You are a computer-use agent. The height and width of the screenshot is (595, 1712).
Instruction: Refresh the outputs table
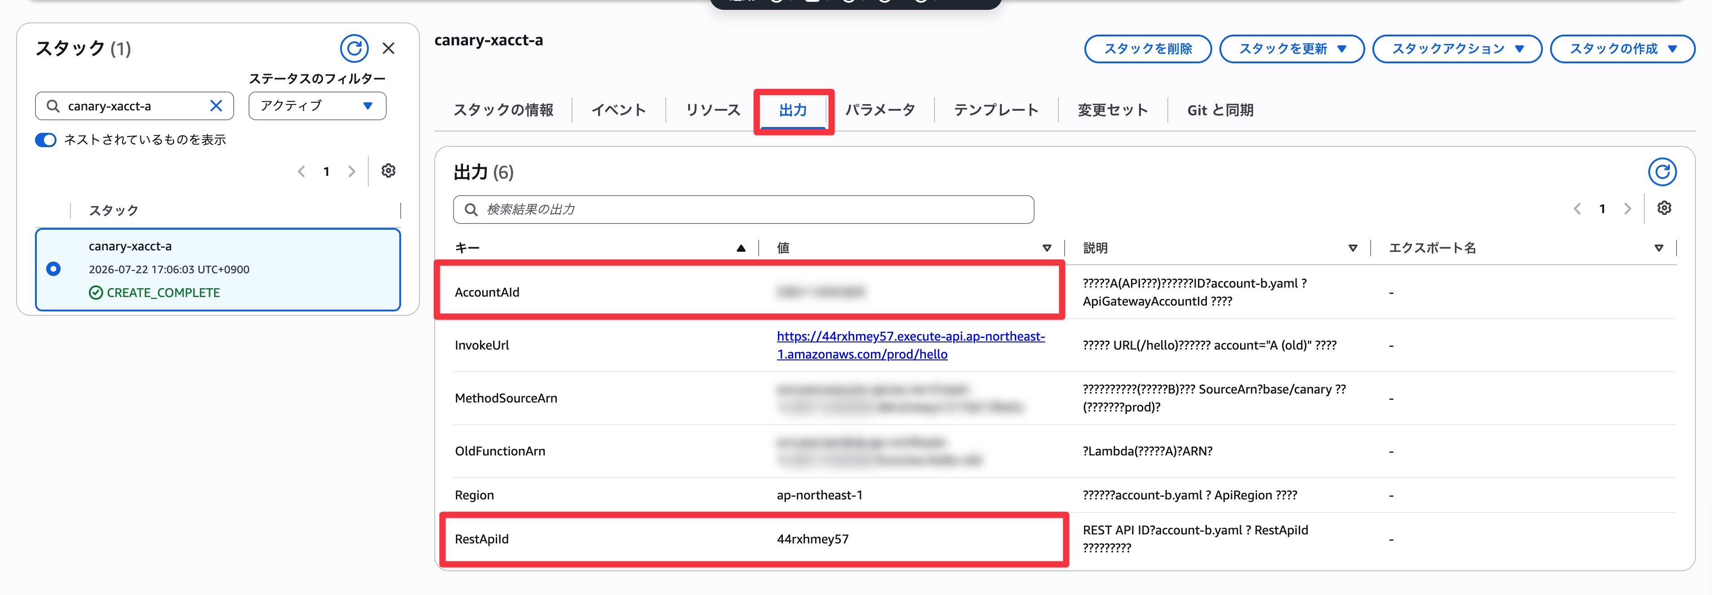pos(1662,172)
